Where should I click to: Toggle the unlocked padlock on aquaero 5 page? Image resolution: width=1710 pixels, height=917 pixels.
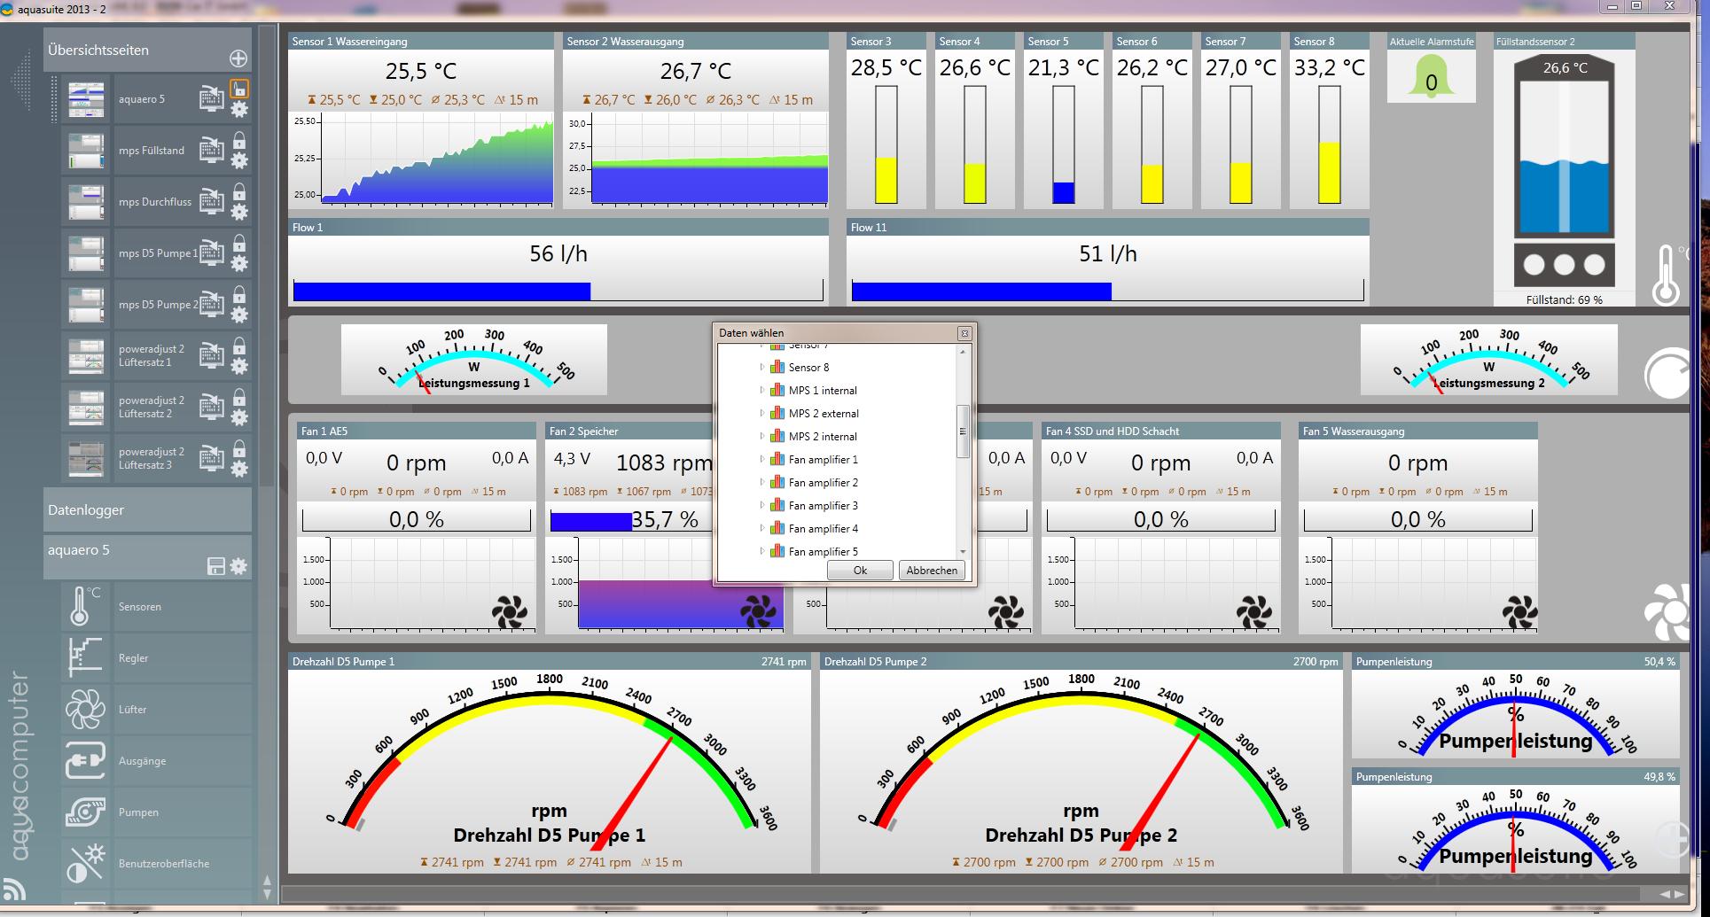[239, 89]
